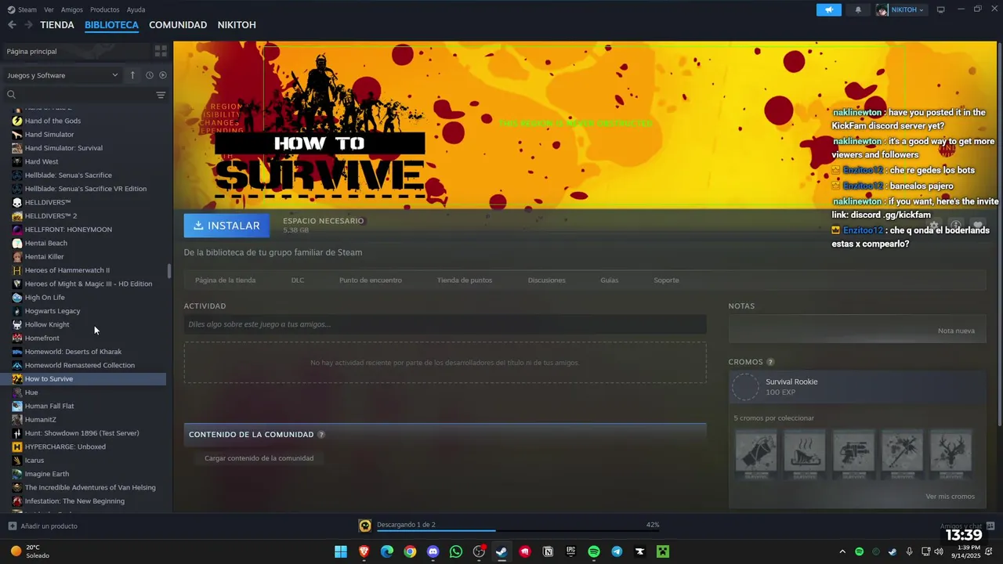This screenshot has width=1003, height=564.
Task: Open WhatsApp from taskbar
Action: 456,551
